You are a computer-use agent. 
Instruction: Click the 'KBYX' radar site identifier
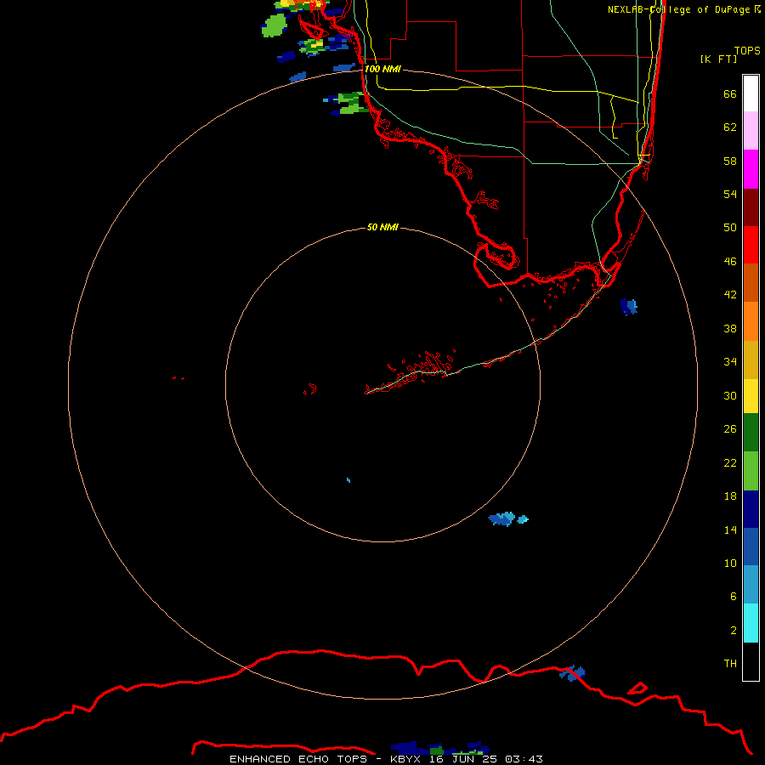click(x=405, y=759)
